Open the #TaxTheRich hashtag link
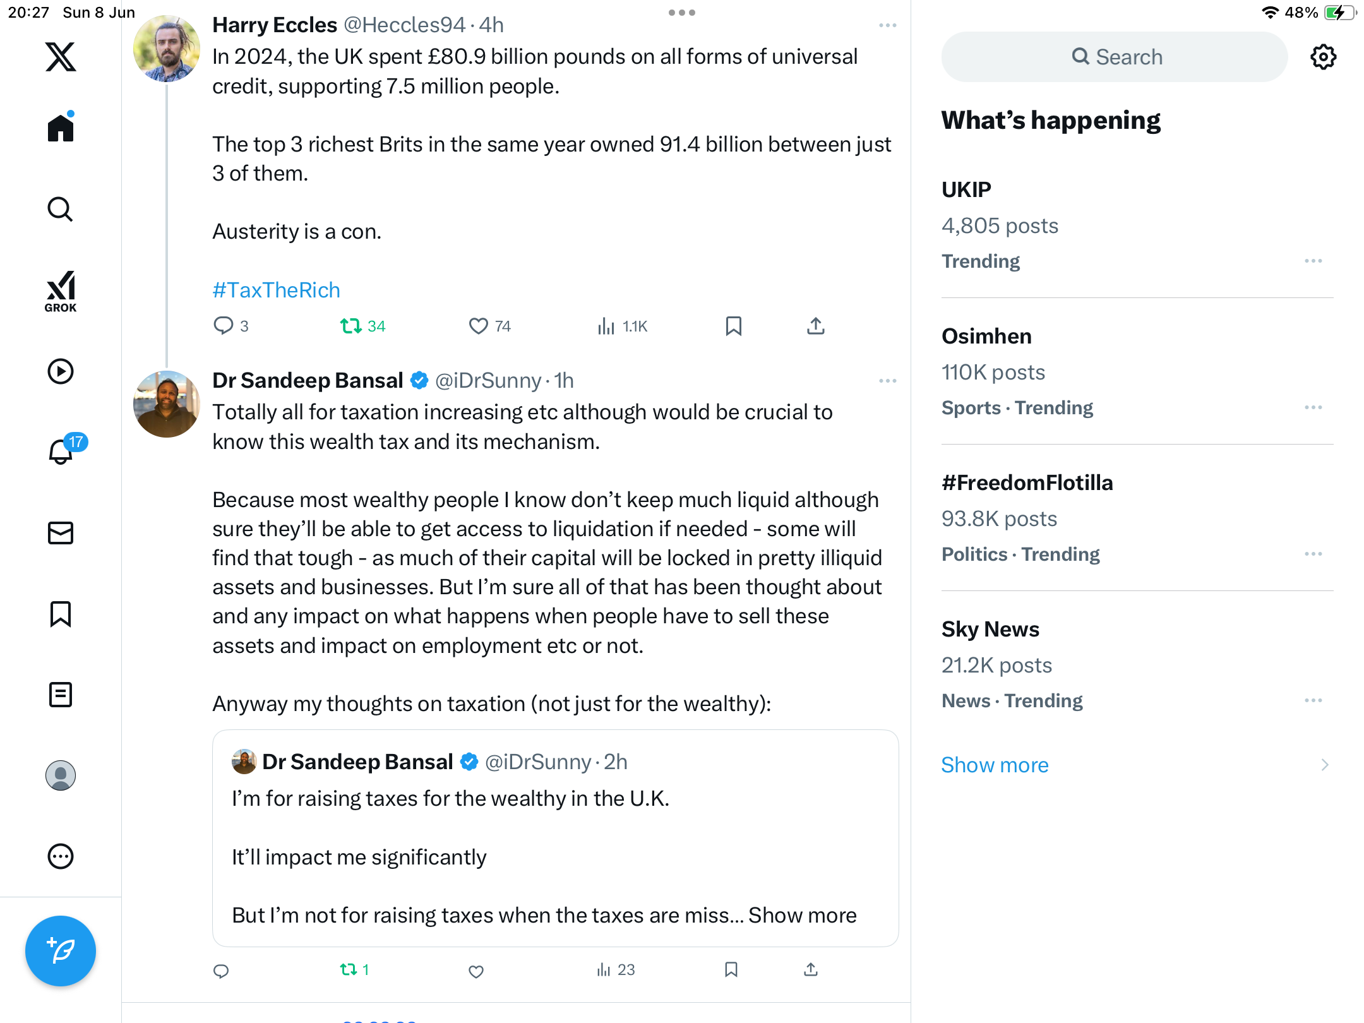Screen dimensions: 1364x1023 [276, 290]
